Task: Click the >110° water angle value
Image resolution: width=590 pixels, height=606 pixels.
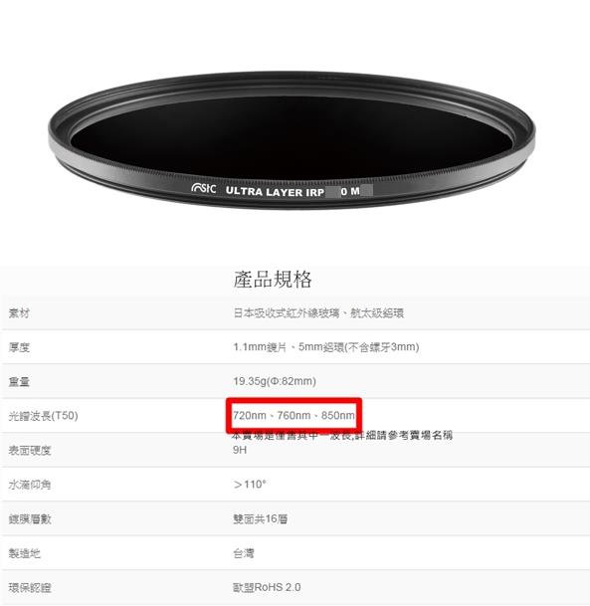Action: [250, 485]
